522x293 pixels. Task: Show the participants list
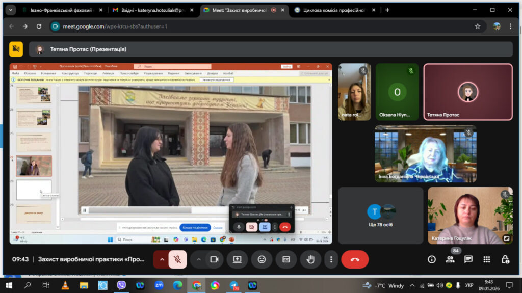(450, 259)
